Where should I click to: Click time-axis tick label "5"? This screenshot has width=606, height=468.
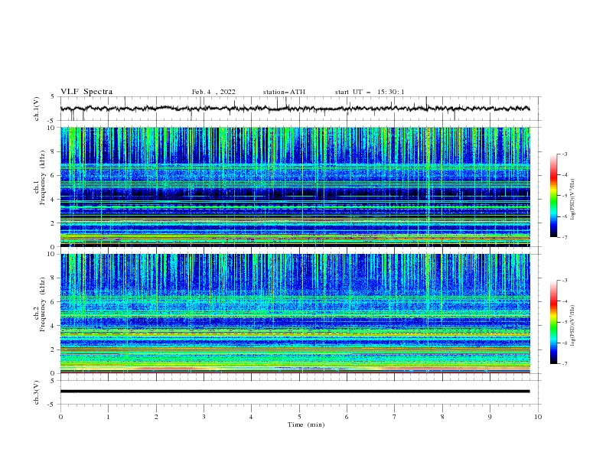pos(299,417)
